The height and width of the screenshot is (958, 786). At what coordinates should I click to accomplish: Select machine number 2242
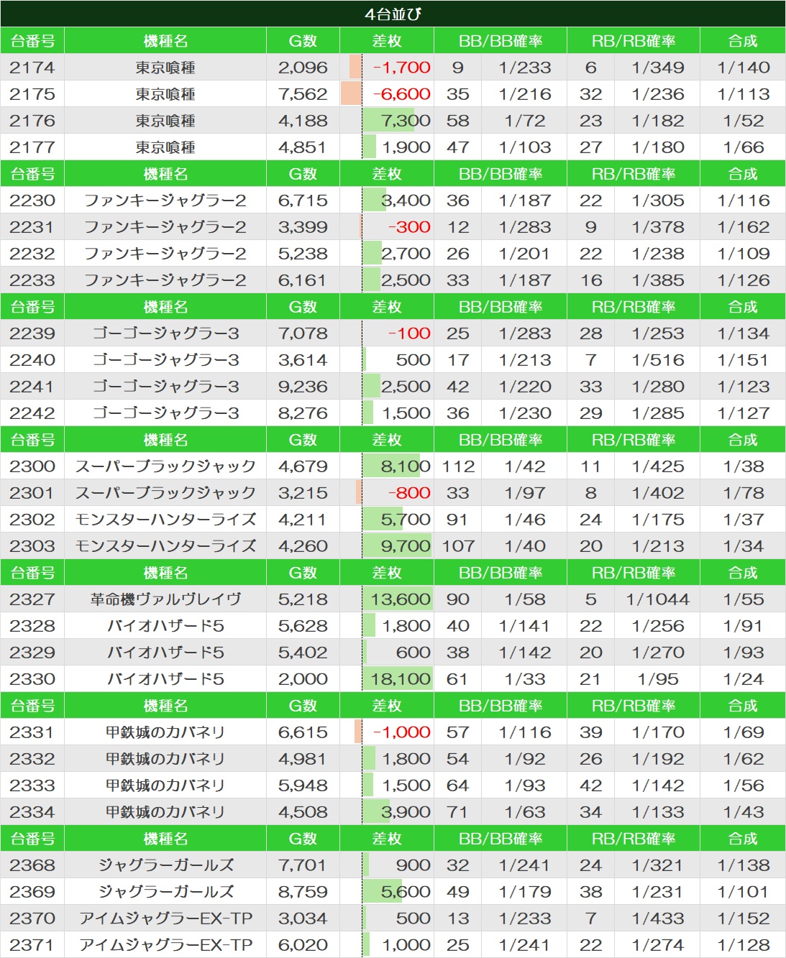tap(32, 413)
